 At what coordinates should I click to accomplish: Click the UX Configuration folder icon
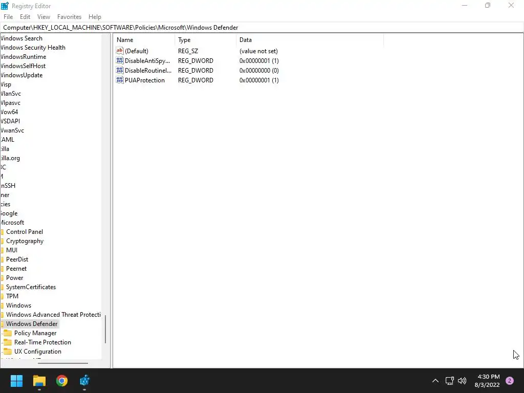point(8,352)
